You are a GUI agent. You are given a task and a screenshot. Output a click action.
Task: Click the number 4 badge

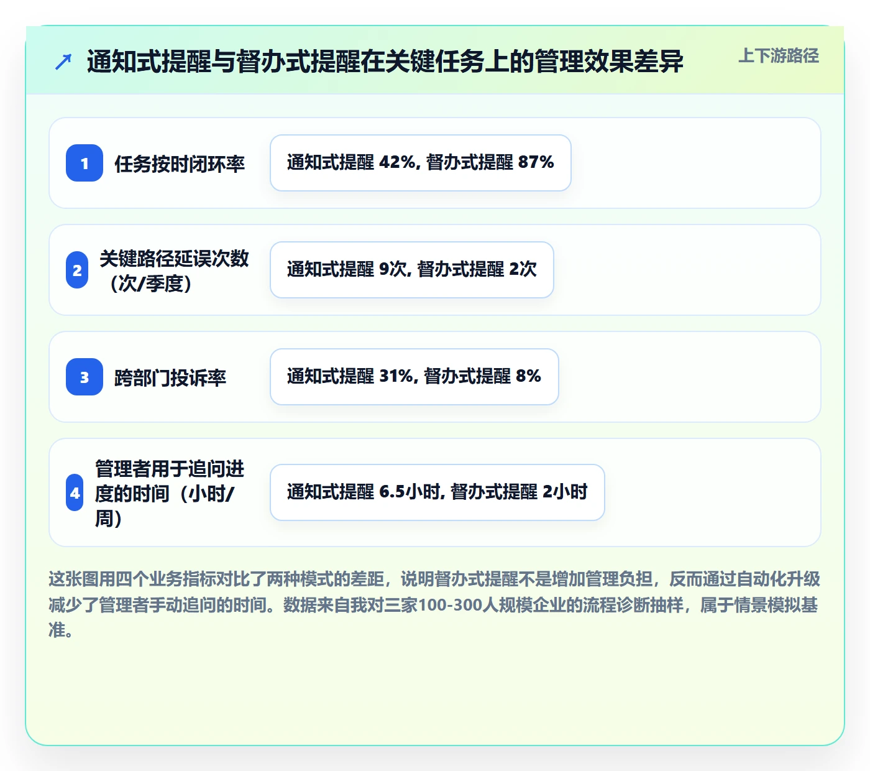pos(75,492)
